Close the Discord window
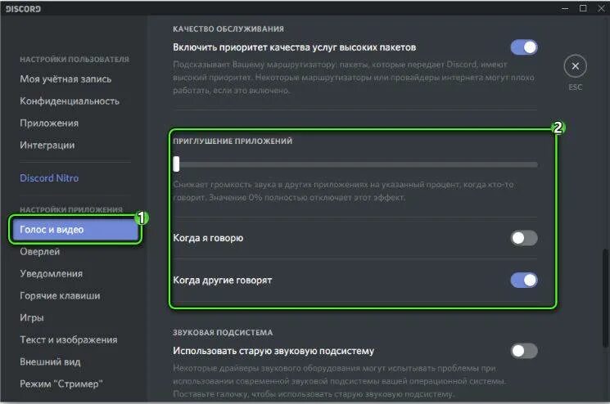Viewport: 610px width, 404px height. pyautogui.click(x=601, y=8)
